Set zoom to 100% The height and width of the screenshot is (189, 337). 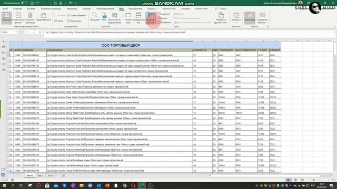(104, 17)
